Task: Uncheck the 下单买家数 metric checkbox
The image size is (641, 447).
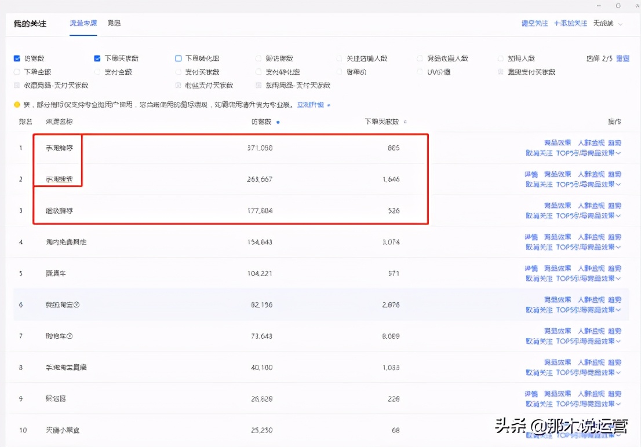Action: (x=97, y=58)
